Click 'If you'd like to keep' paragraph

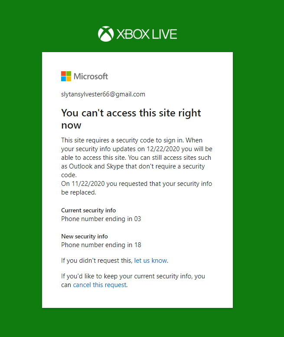coord(133,281)
